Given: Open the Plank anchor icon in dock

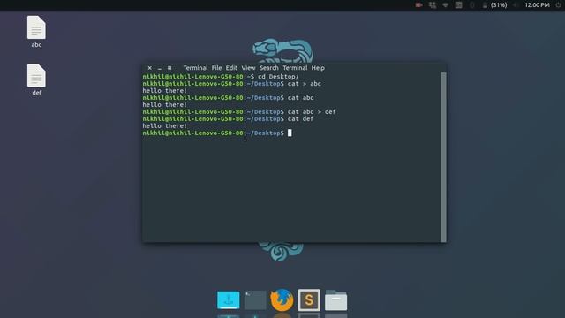Looking at the screenshot, I should pyautogui.click(x=228, y=300).
